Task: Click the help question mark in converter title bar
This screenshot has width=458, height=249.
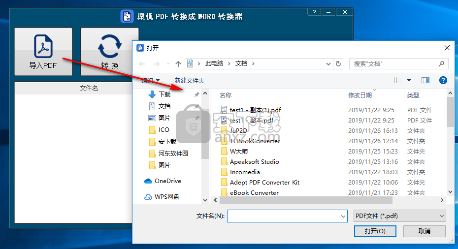Action: (314, 12)
